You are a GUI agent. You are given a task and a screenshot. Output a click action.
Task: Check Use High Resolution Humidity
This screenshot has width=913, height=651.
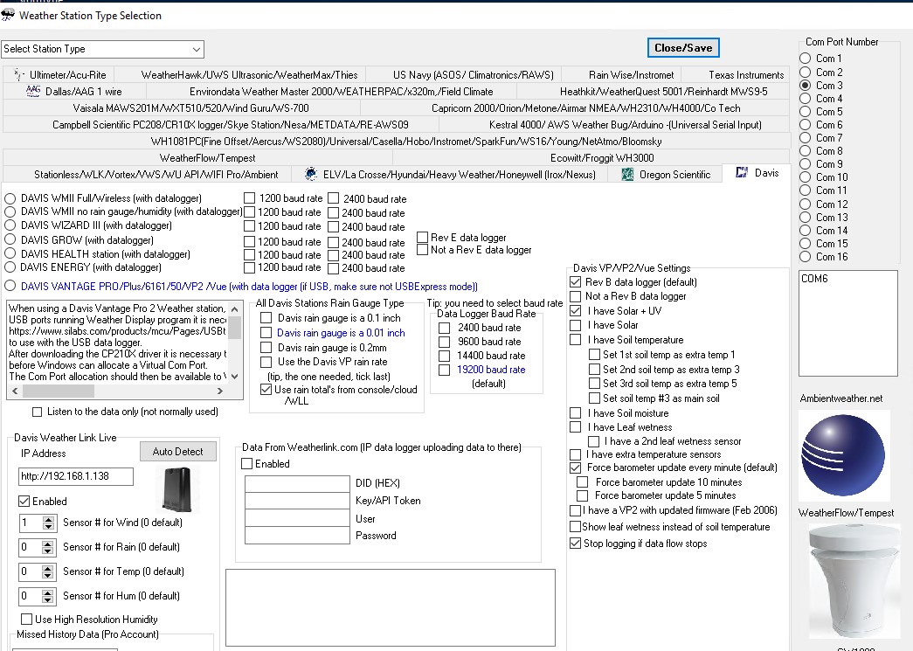(26, 619)
